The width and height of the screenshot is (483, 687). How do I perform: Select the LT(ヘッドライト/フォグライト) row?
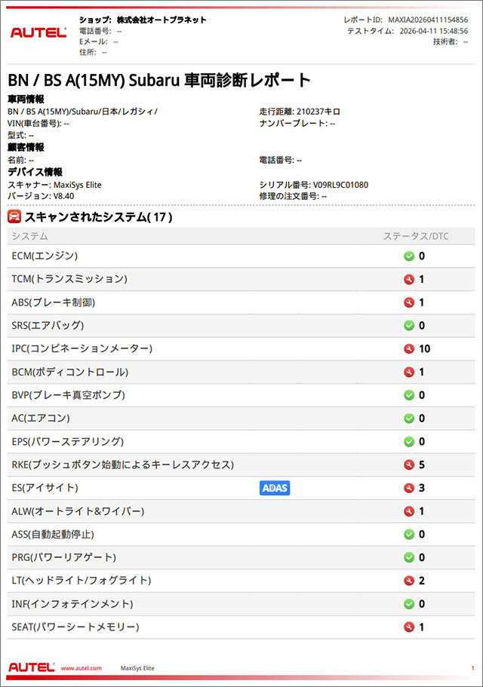click(241, 581)
